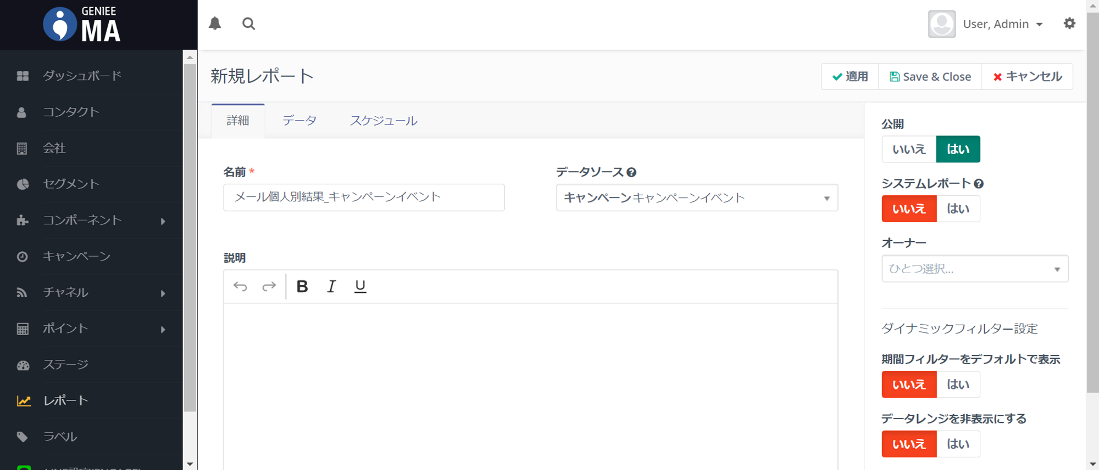
Task: Set システムレポート to いいえ
Action: pos(909,208)
